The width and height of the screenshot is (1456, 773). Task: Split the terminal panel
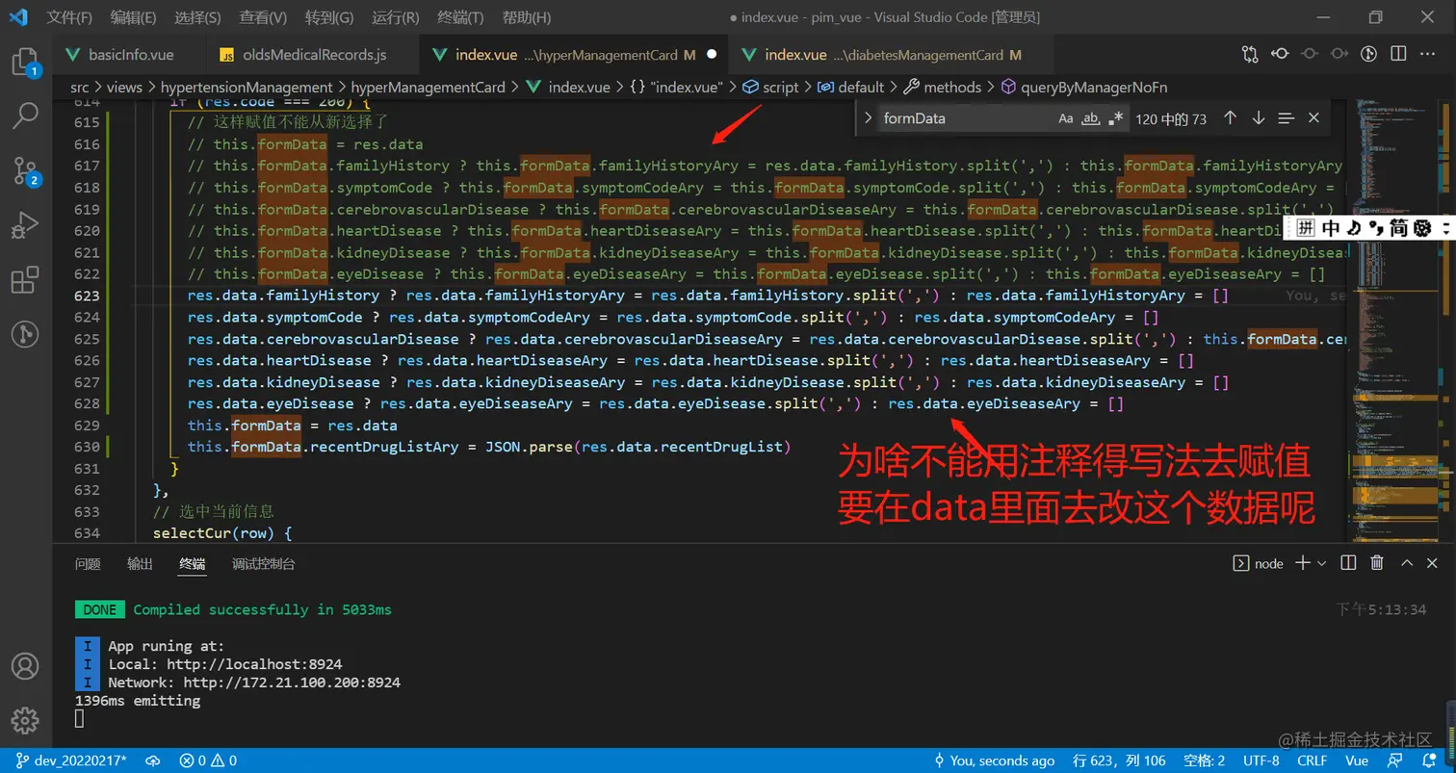(1348, 563)
